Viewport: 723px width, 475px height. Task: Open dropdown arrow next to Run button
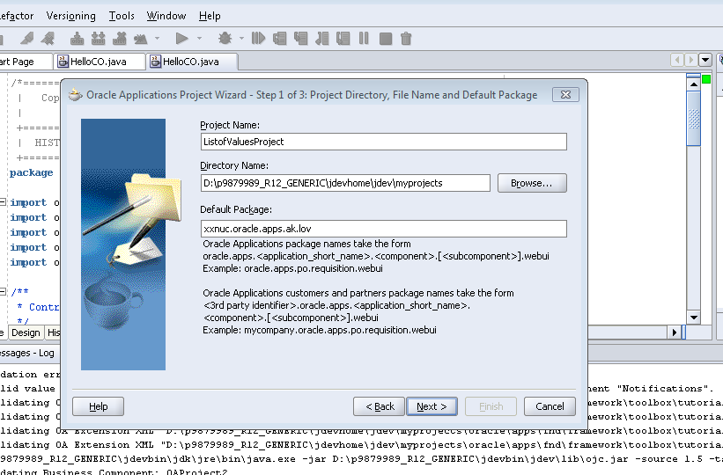200,38
